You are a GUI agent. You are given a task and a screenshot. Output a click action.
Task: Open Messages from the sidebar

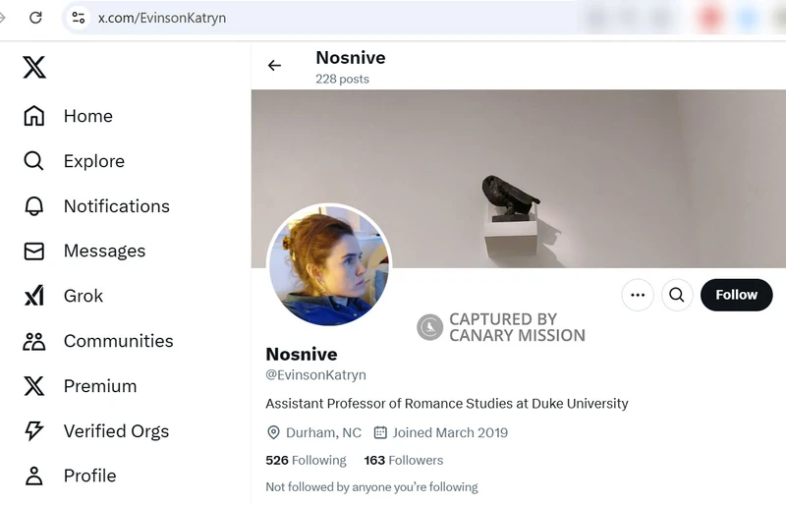coord(84,251)
